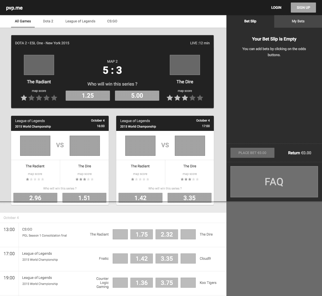The height and width of the screenshot is (296, 322).
Task: Click the LOGIN link
Action: [x=276, y=8]
